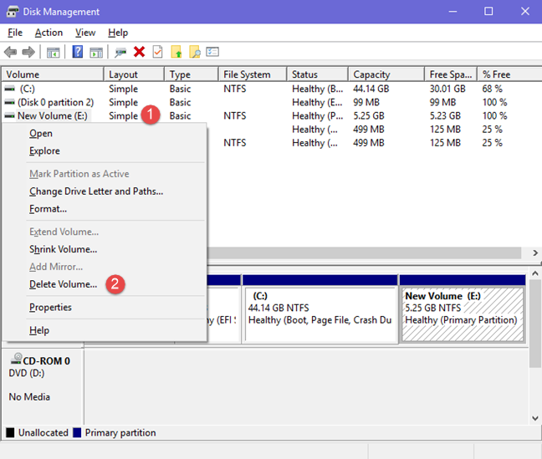Open the Action menu

pyautogui.click(x=49, y=33)
